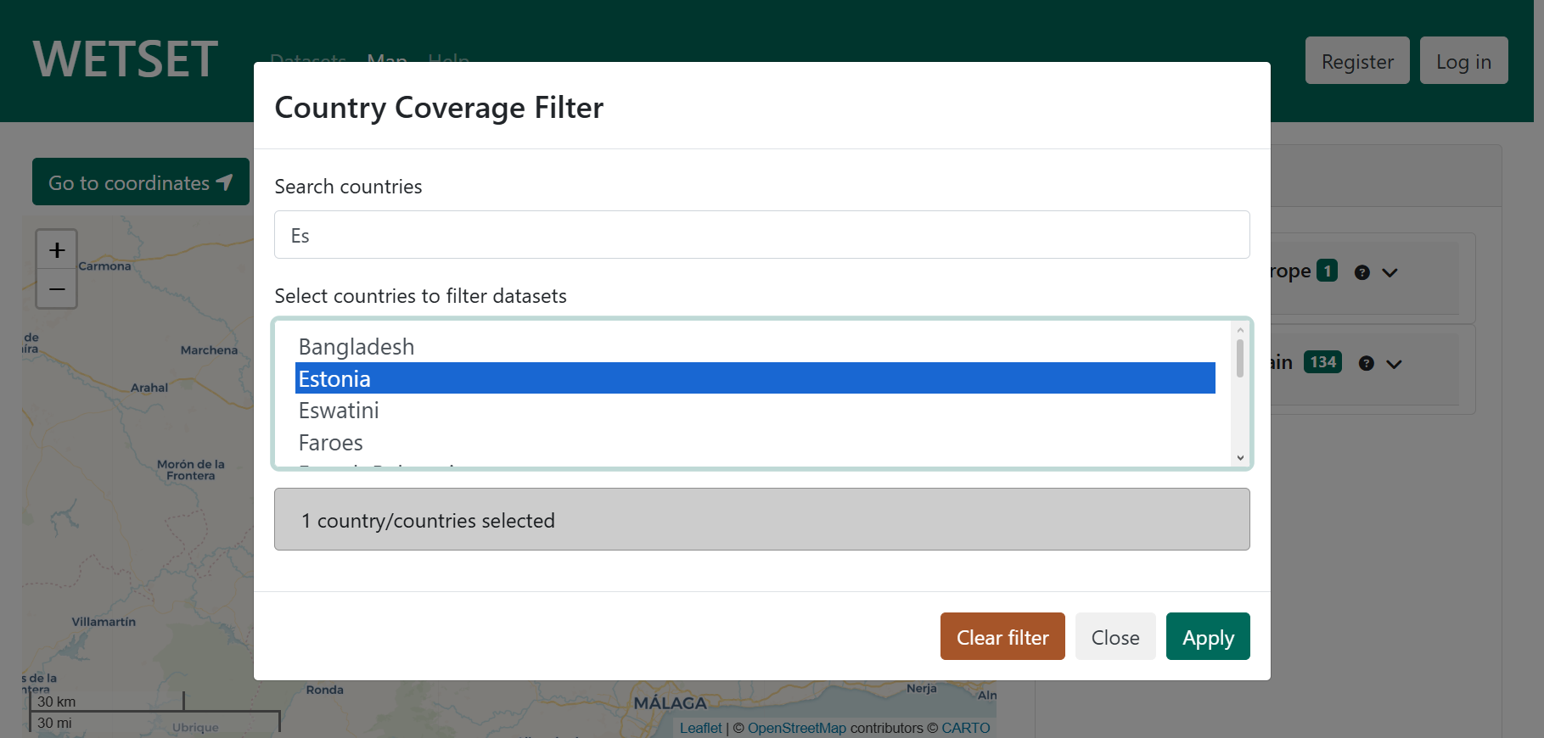This screenshot has height=738, width=1544.
Task: Click help icon beside the 134 badge
Action: pyautogui.click(x=1366, y=363)
